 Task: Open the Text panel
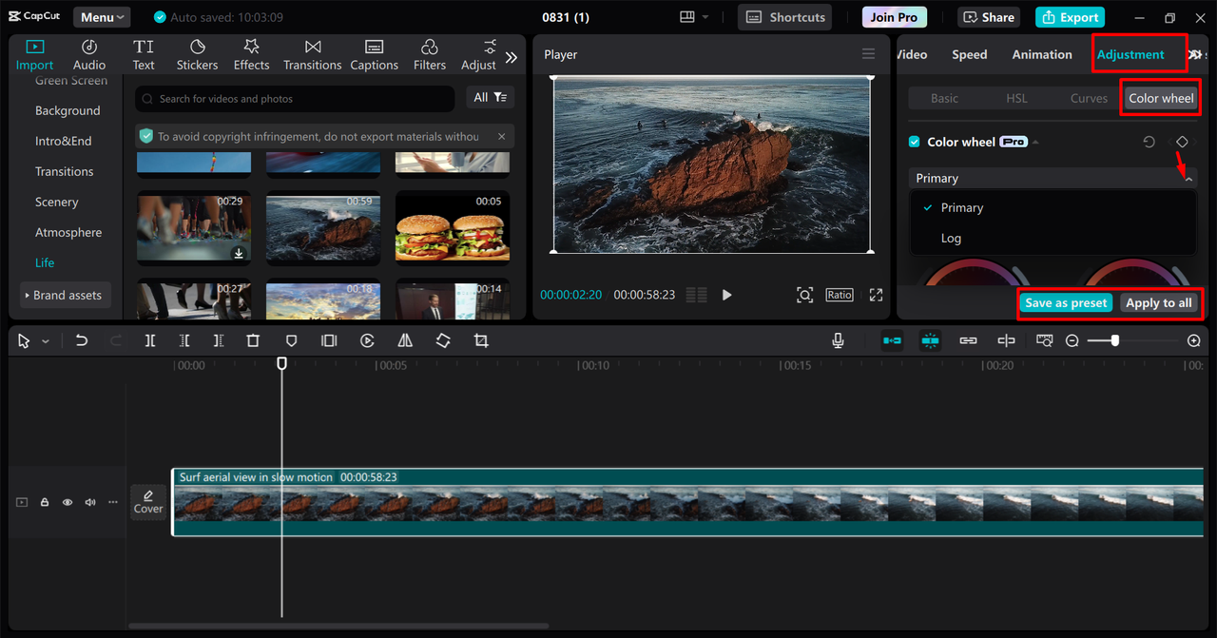point(144,55)
